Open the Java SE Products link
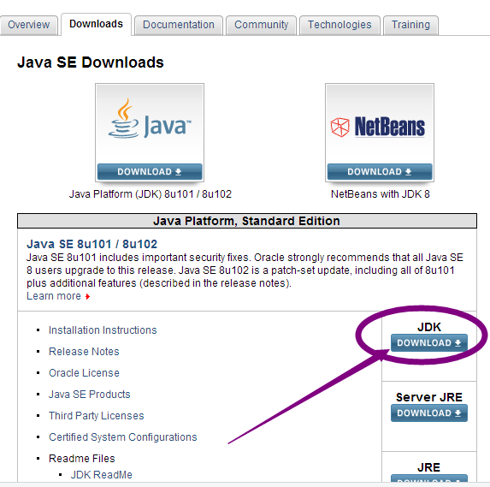The image size is (490, 487). pyautogui.click(x=90, y=395)
